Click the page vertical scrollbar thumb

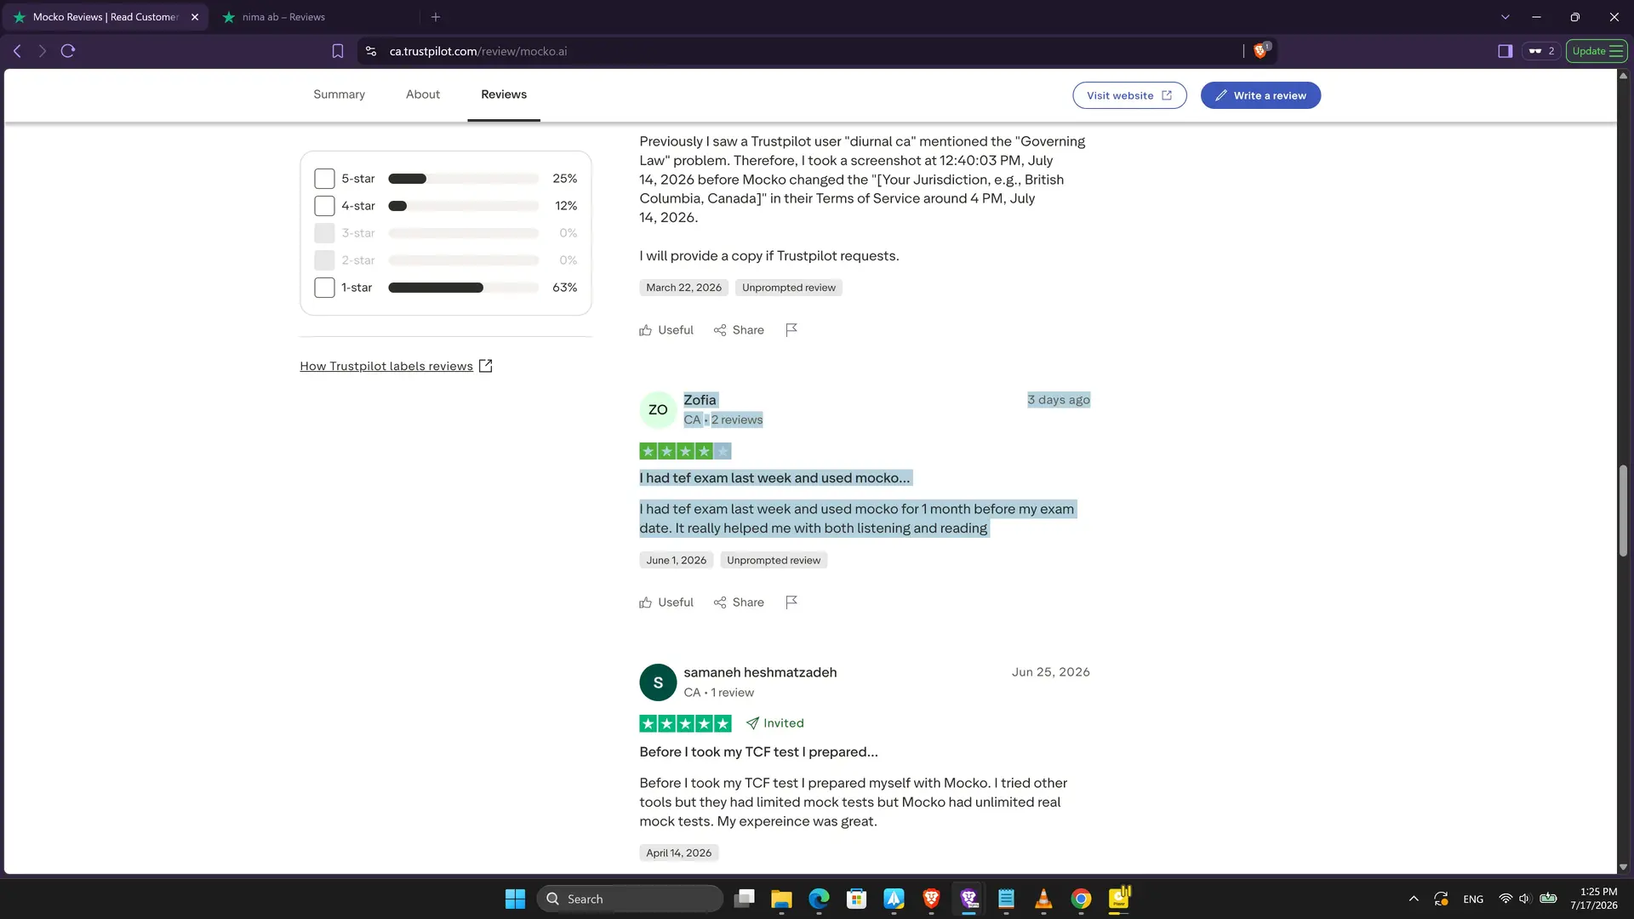1623,511
